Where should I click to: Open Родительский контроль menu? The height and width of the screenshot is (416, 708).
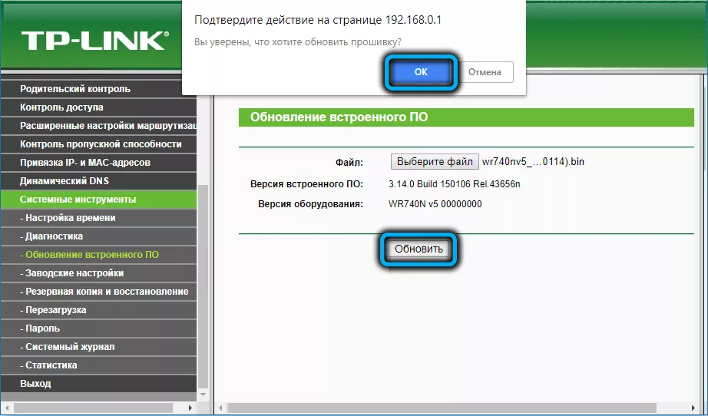pos(98,89)
